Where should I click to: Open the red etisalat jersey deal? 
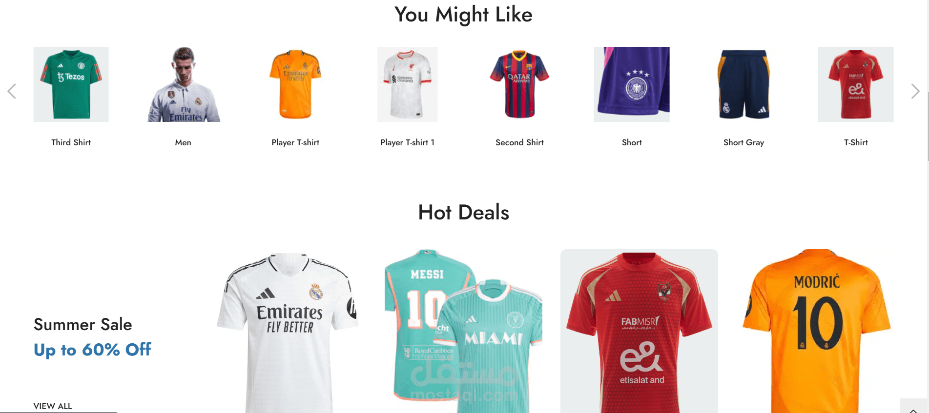(x=639, y=331)
